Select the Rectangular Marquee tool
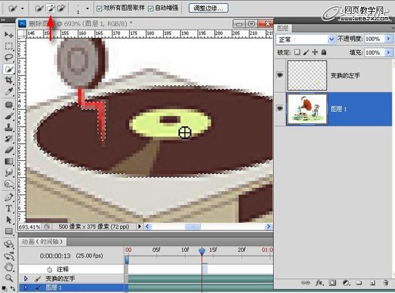 (9, 46)
